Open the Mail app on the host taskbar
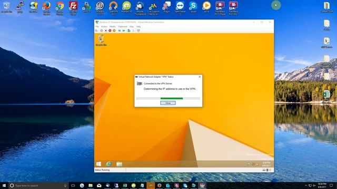This screenshot has width=337, height=189. (x=99, y=185)
